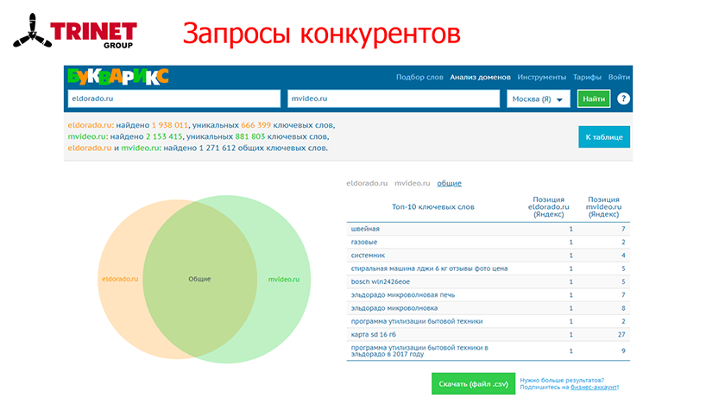Click the orange eldorado.ru circle in diagram
The height and width of the screenshot is (398, 706).
click(x=120, y=279)
